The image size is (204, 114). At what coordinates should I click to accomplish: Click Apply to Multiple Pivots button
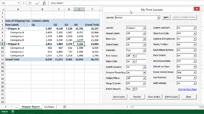(x=184, y=17)
